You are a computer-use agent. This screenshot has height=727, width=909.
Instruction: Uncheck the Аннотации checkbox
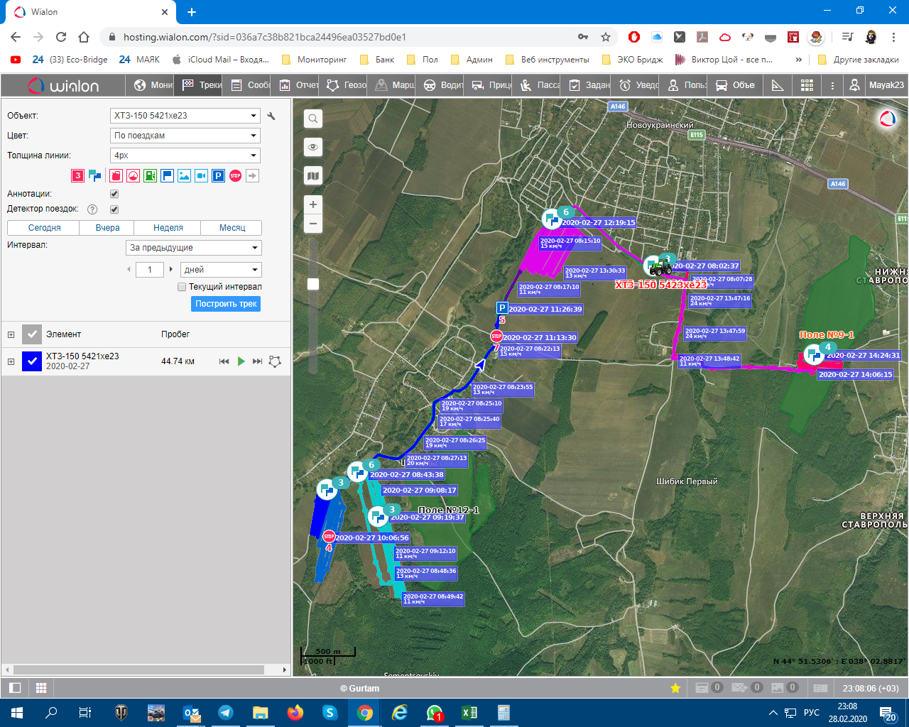coord(114,194)
